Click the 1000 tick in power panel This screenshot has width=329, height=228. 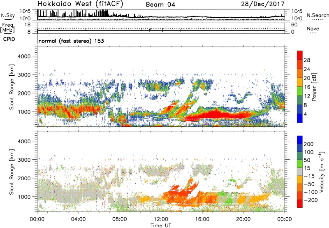pyautogui.click(x=24, y=112)
